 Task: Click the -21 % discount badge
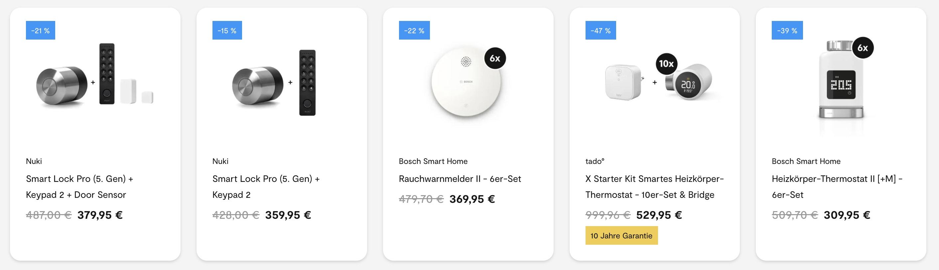click(41, 31)
